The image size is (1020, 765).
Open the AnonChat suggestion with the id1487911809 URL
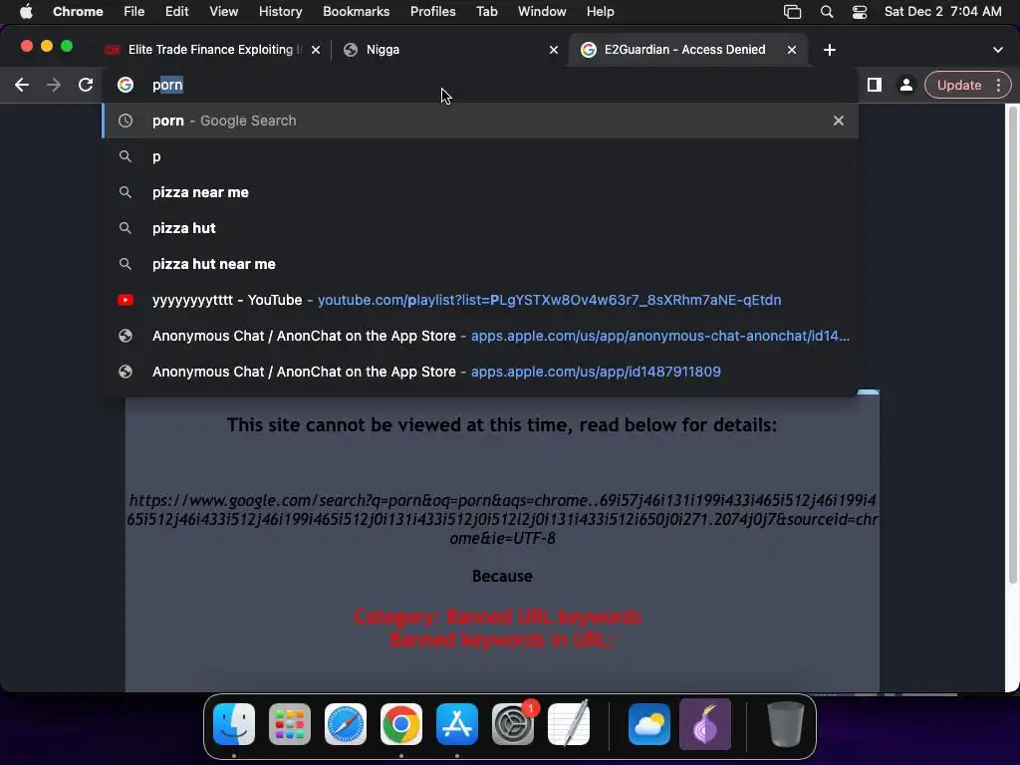coord(480,372)
